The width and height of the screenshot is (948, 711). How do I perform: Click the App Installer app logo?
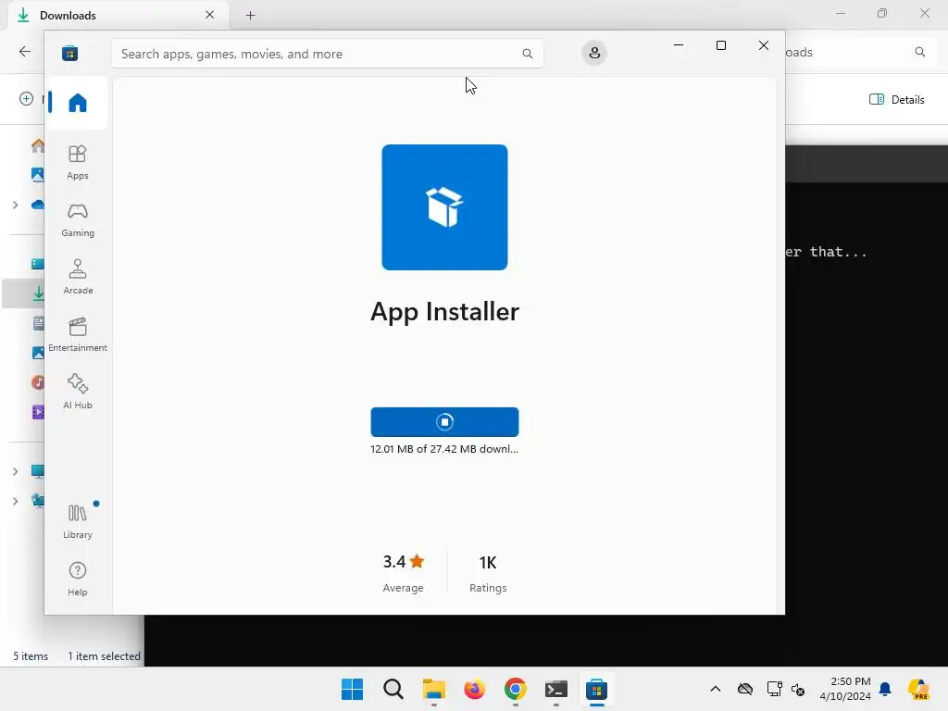pyautogui.click(x=444, y=207)
